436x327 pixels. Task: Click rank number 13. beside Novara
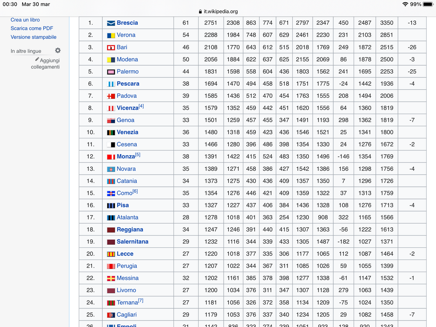[90, 169]
